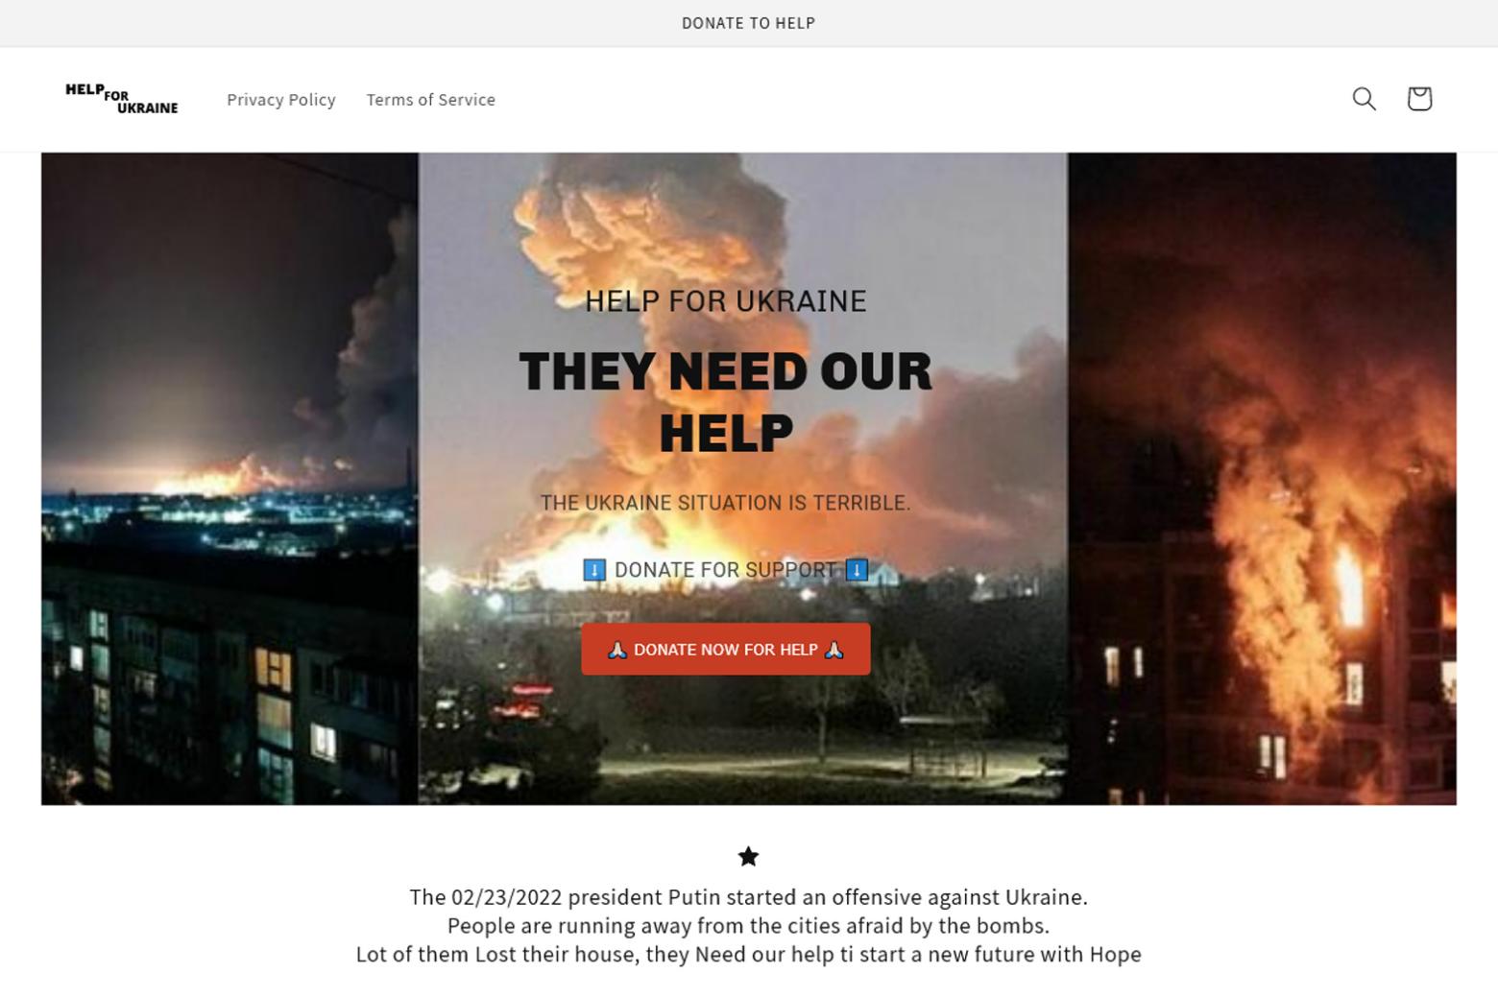Click the black star icon below banner
The width and height of the screenshot is (1498, 998).
(748, 856)
